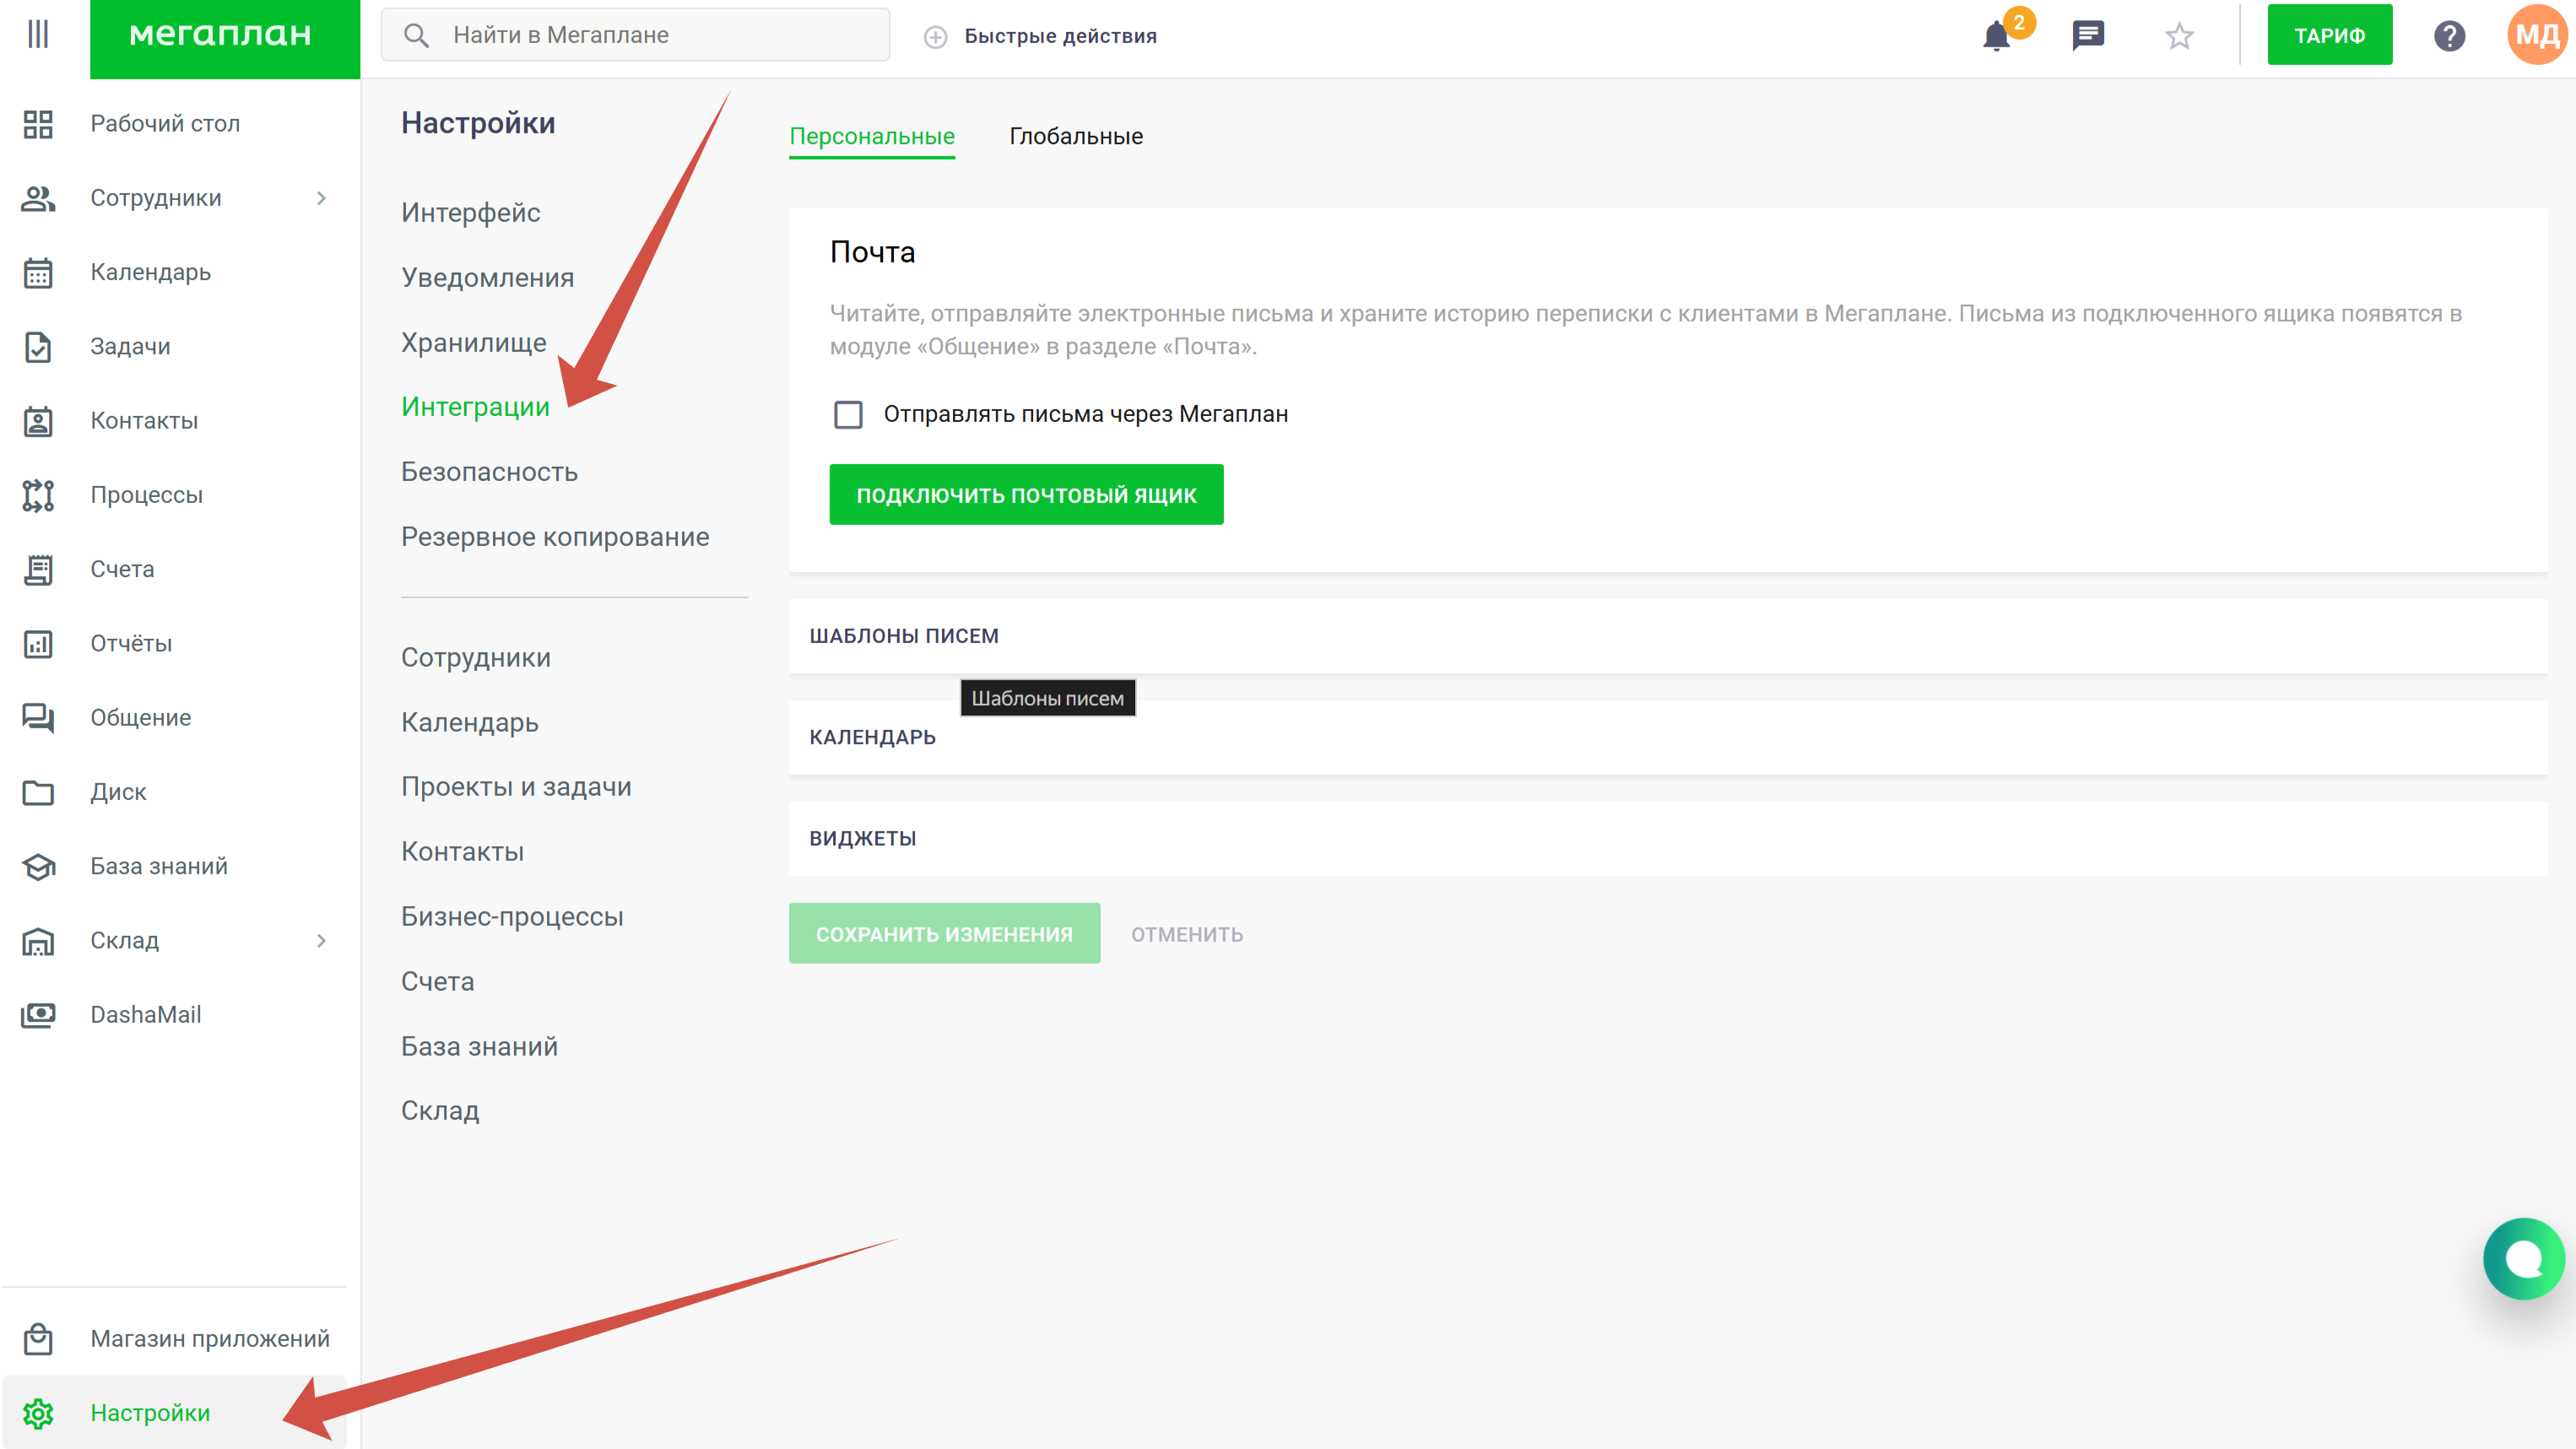Click the МД user avatar
Image resolution: width=2576 pixels, height=1449 pixels.
[2537, 36]
